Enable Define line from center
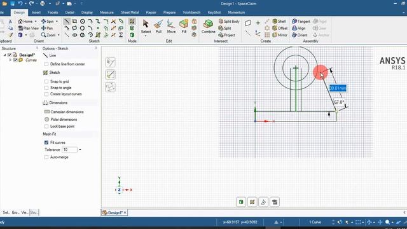 pyautogui.click(x=46, y=64)
